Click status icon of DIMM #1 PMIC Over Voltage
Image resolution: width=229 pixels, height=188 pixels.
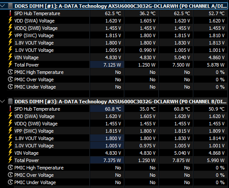(x=10, y=80)
